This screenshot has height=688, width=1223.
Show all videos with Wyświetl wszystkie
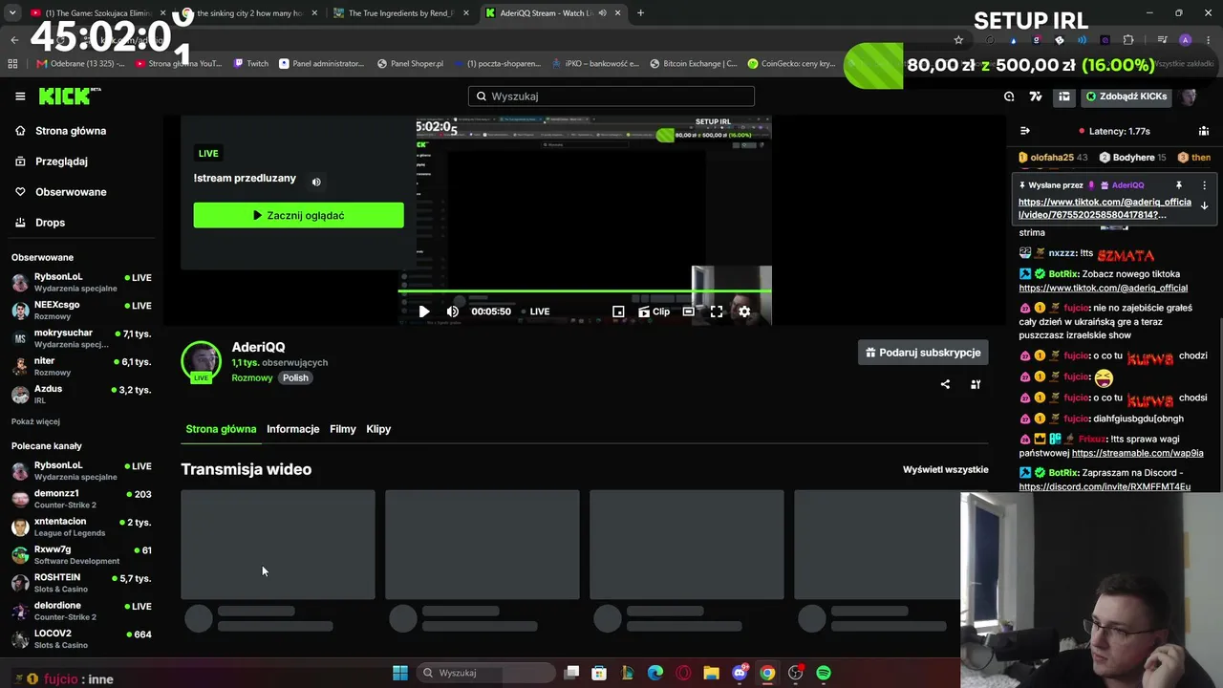pyautogui.click(x=945, y=469)
